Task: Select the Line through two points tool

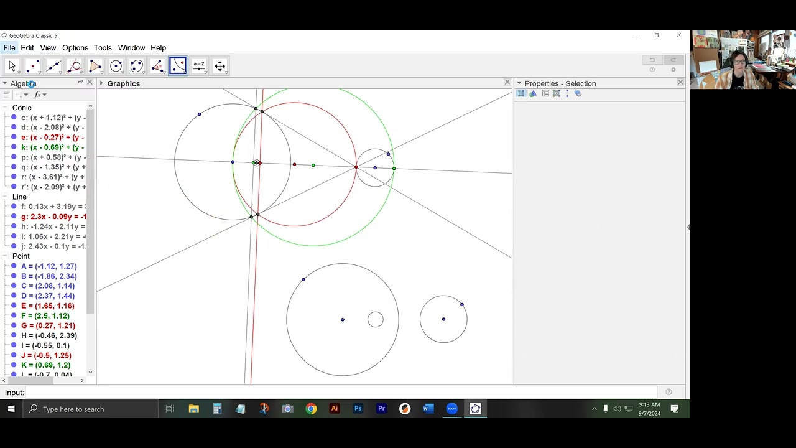Action: click(53, 66)
